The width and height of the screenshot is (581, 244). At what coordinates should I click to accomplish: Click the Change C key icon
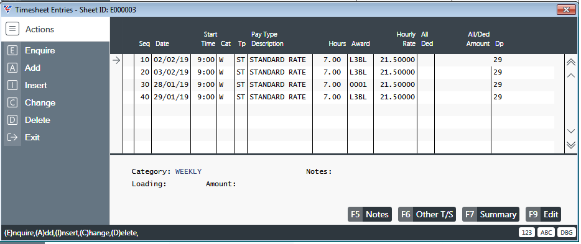tap(12, 103)
